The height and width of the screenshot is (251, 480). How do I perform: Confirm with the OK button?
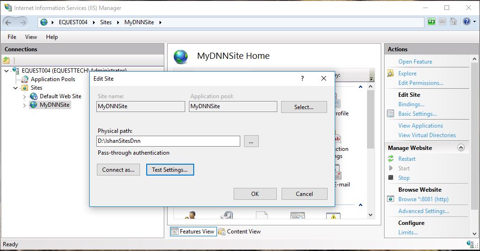point(255,194)
